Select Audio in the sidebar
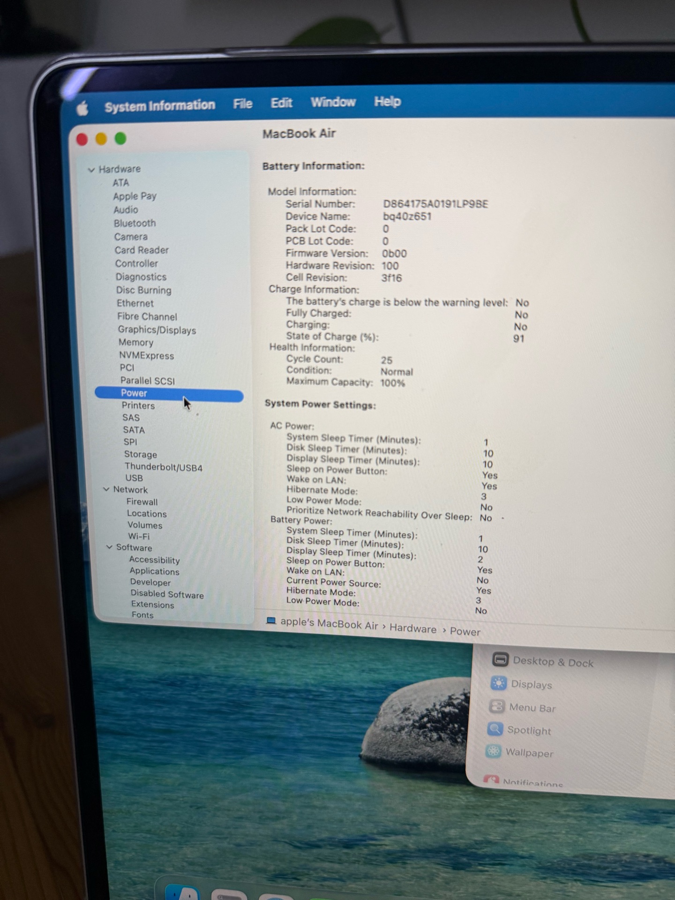 point(126,210)
